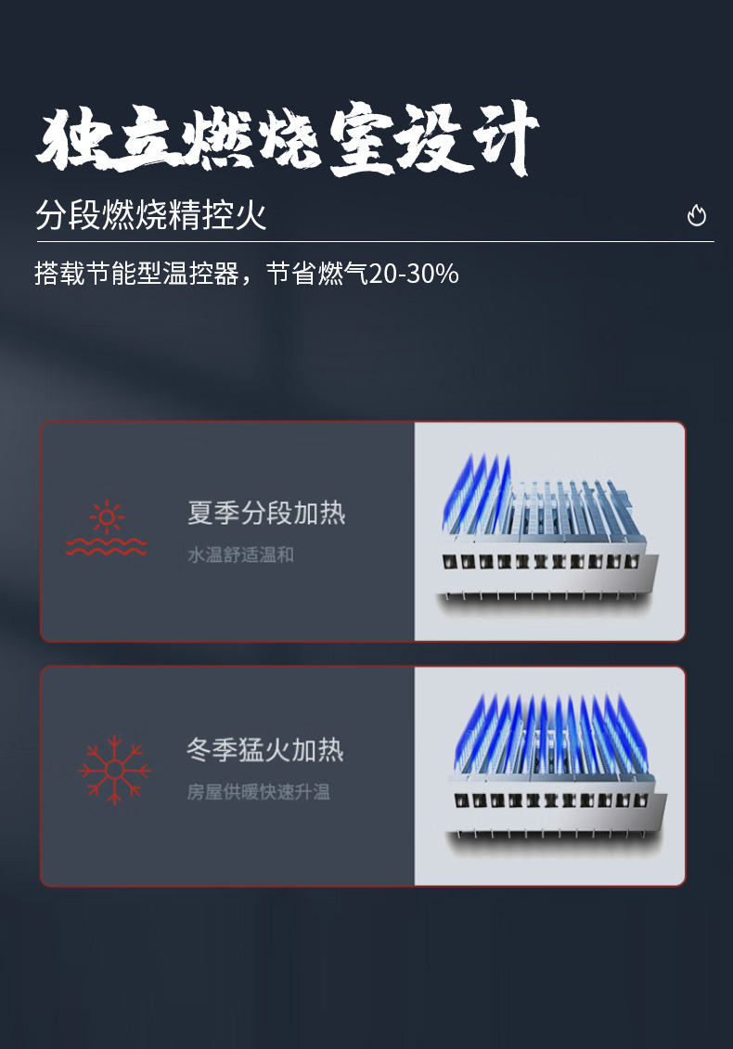
Task: Click the blue flames on the winter burner
Action: (551, 731)
